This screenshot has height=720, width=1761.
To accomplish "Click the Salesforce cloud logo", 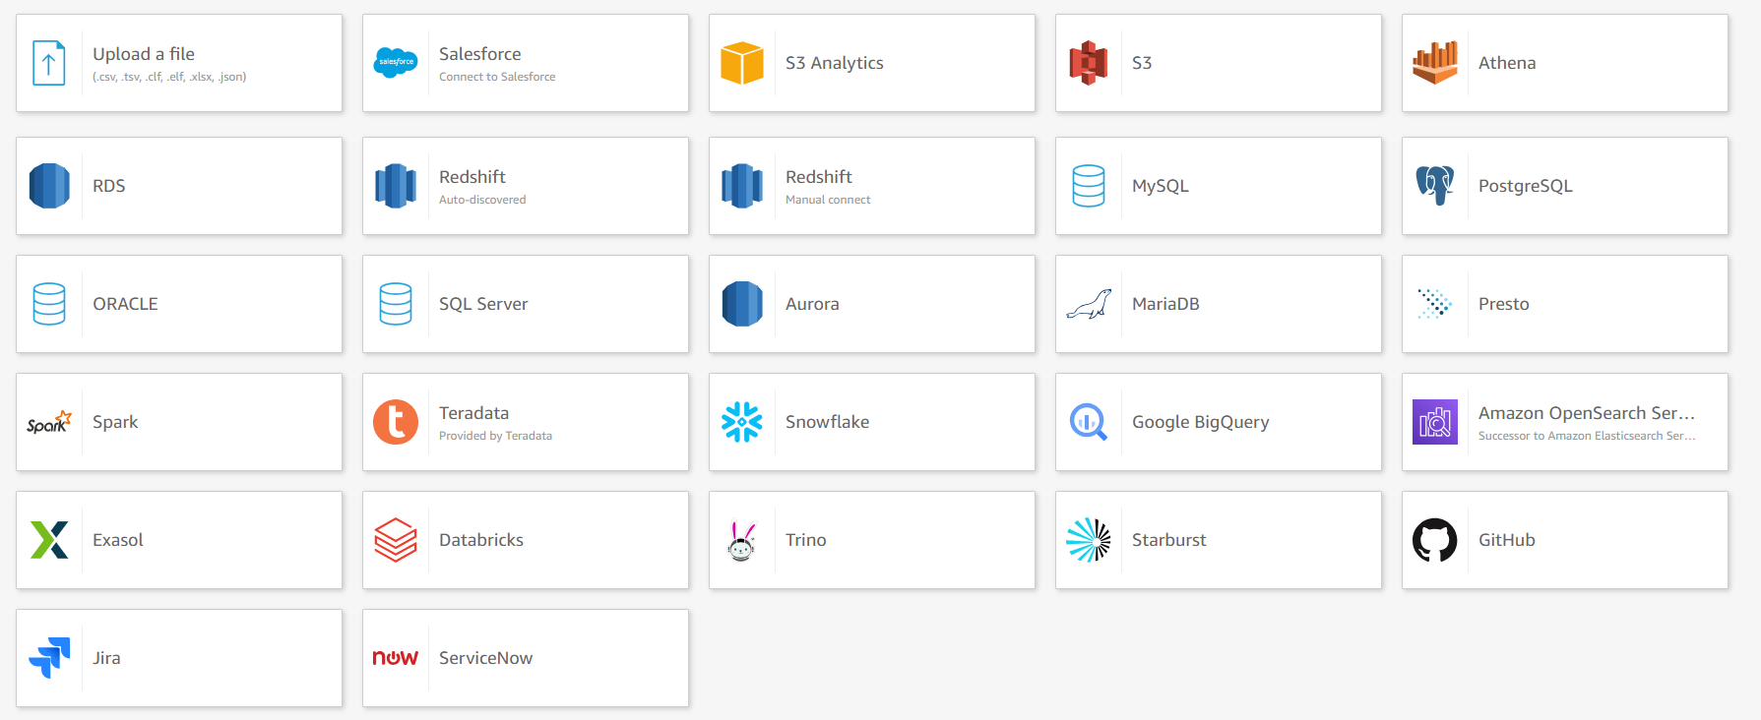I will point(396,63).
